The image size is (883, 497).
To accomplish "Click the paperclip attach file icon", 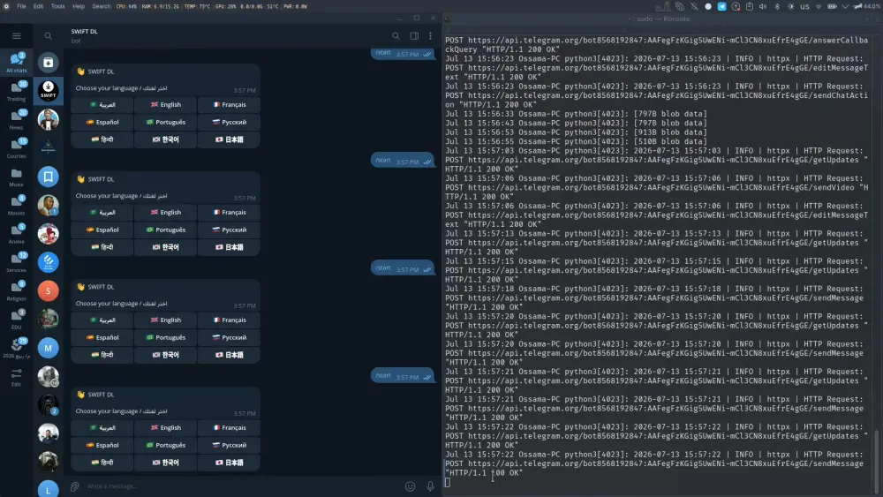I will [x=74, y=486].
